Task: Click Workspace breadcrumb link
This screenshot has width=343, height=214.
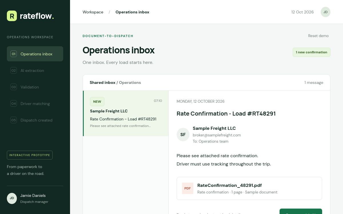Action: (x=93, y=12)
